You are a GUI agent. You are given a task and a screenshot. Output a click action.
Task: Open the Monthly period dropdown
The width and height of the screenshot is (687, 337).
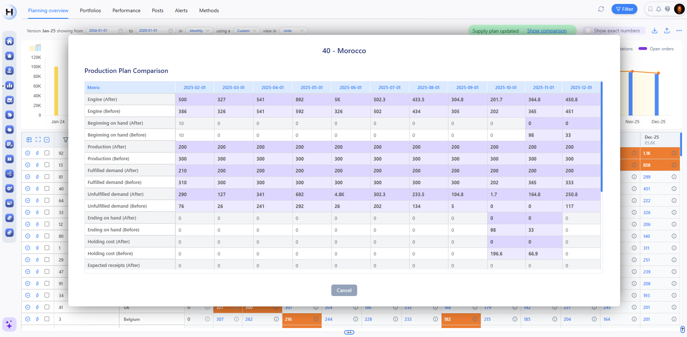point(199,31)
